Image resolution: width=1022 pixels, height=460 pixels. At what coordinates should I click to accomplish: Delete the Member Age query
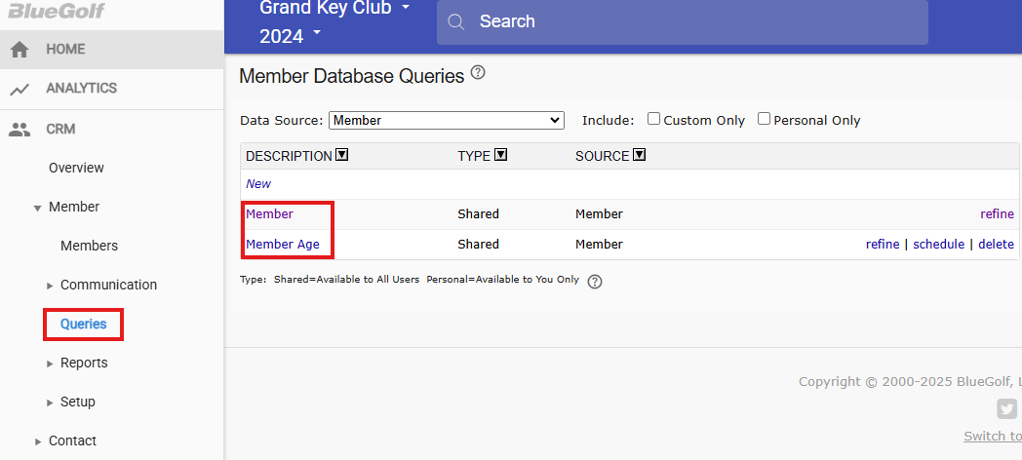[996, 245]
